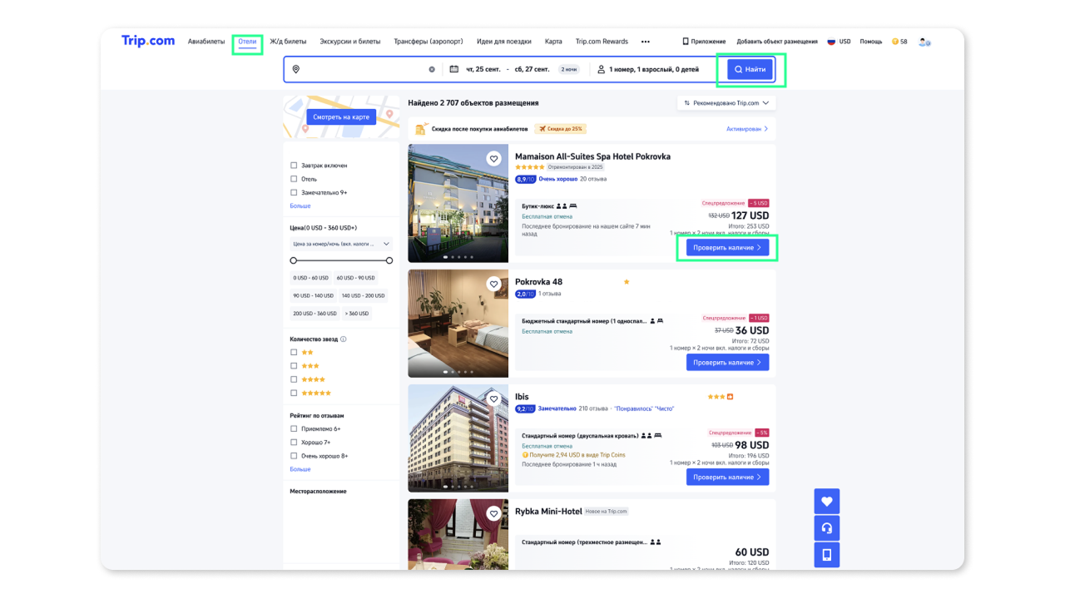Expand Больше under review rating
This screenshot has width=1065, height=599.
click(300, 469)
